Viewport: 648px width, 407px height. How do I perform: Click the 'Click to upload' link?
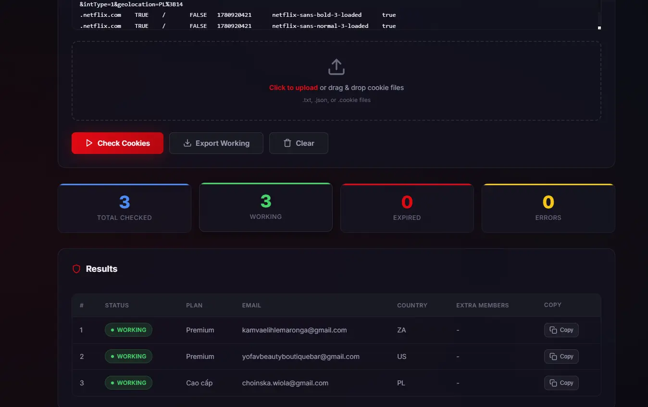293,88
